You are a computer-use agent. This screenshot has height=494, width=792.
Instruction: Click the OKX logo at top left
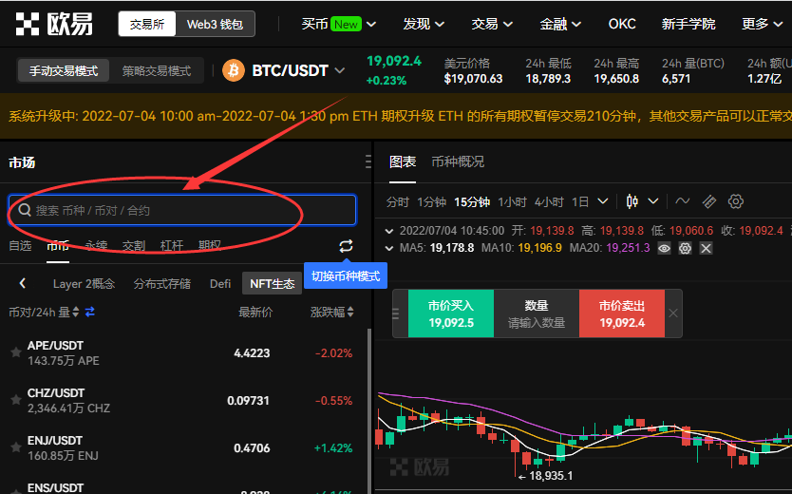click(x=54, y=24)
